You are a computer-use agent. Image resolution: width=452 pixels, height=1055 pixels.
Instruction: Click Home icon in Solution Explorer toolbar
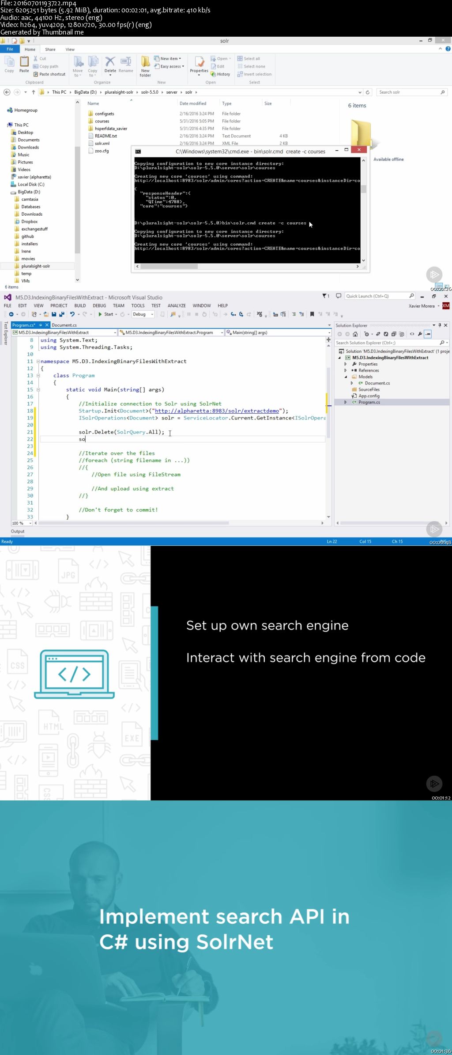(355, 334)
